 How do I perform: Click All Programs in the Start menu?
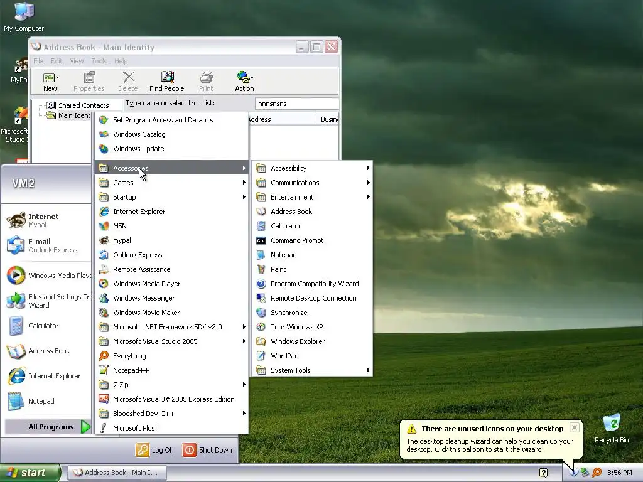tap(48, 427)
